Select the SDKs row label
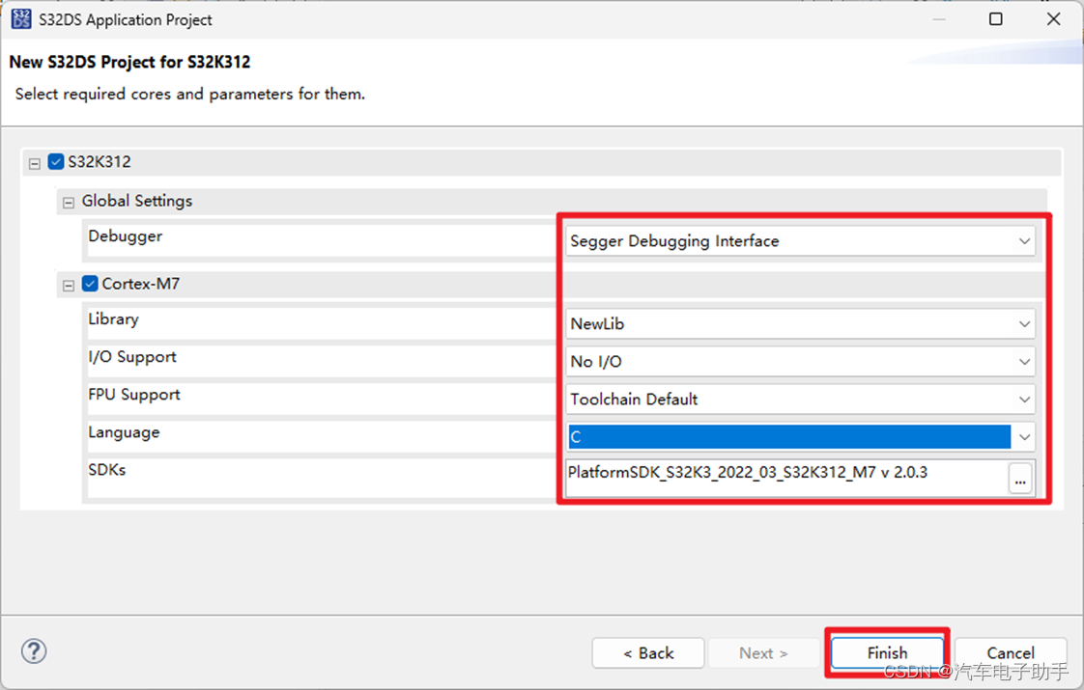 (107, 470)
